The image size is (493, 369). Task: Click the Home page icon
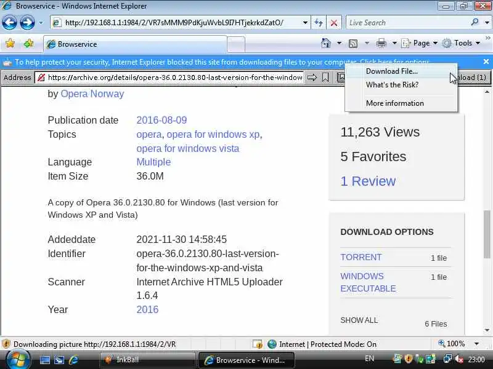326,43
